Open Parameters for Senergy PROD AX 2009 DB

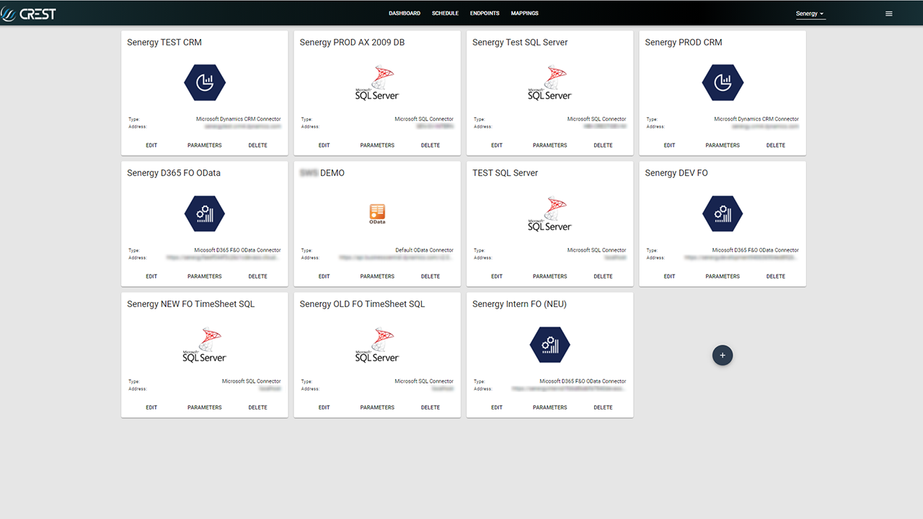tap(377, 145)
